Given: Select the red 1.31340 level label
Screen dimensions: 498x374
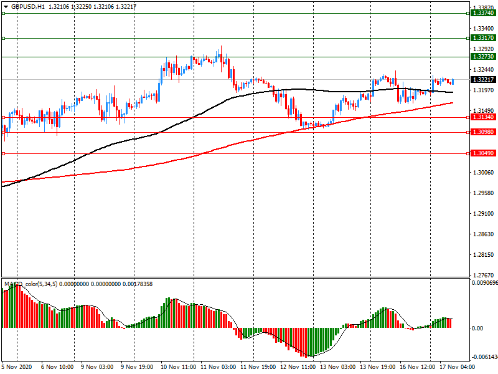Looking at the screenshot, I should point(482,117).
